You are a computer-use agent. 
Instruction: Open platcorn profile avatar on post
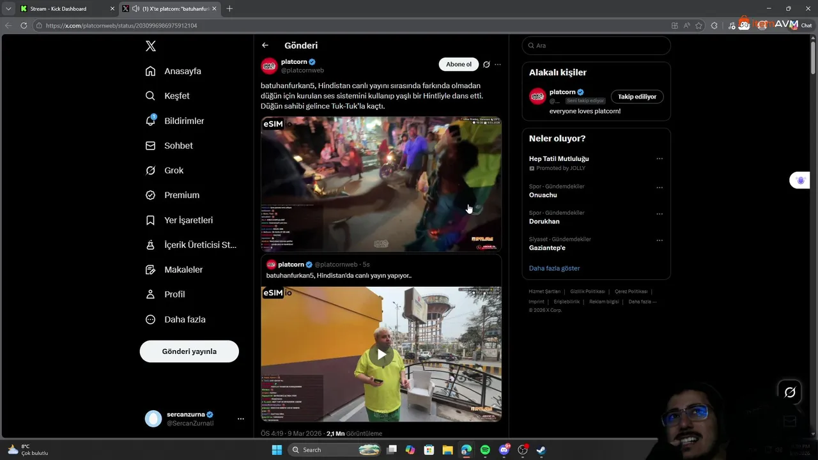pos(269,66)
